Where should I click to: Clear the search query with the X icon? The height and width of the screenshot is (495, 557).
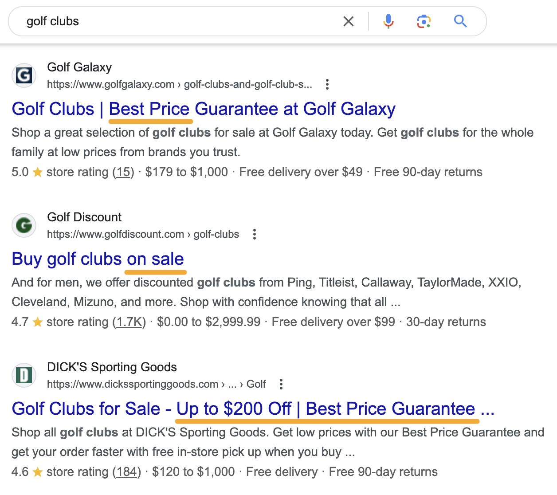[349, 21]
